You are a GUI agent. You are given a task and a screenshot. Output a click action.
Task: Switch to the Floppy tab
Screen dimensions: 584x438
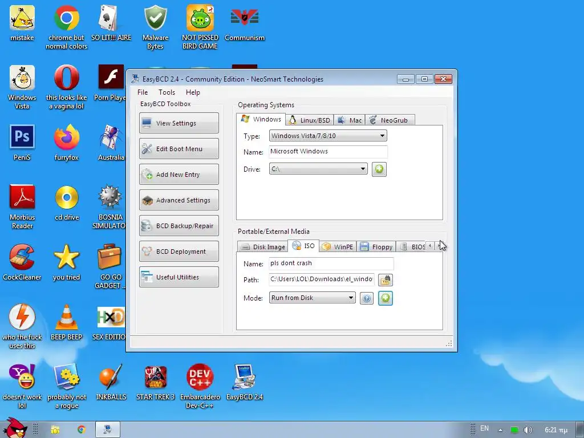(x=376, y=246)
